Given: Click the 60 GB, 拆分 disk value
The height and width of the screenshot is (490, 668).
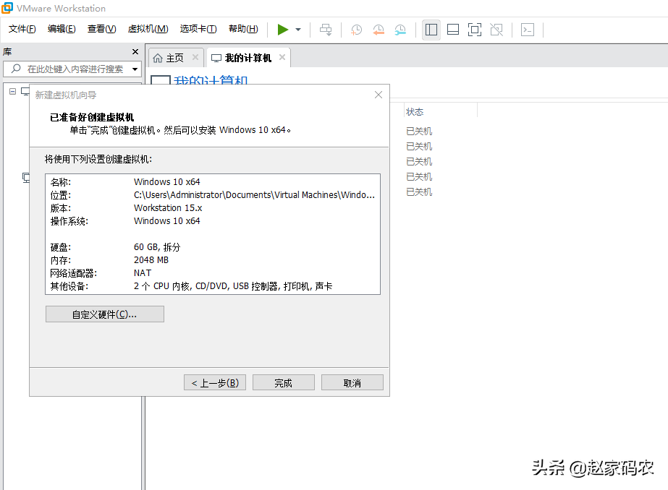Looking at the screenshot, I should point(157,247).
